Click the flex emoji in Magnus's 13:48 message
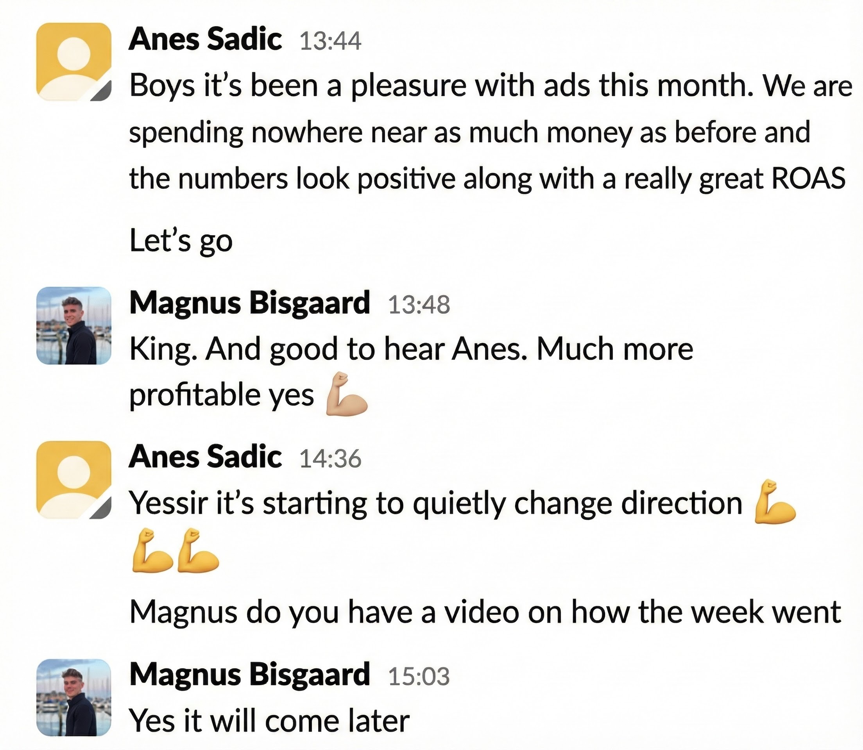Screen dimensions: 863x750 [x=347, y=395]
